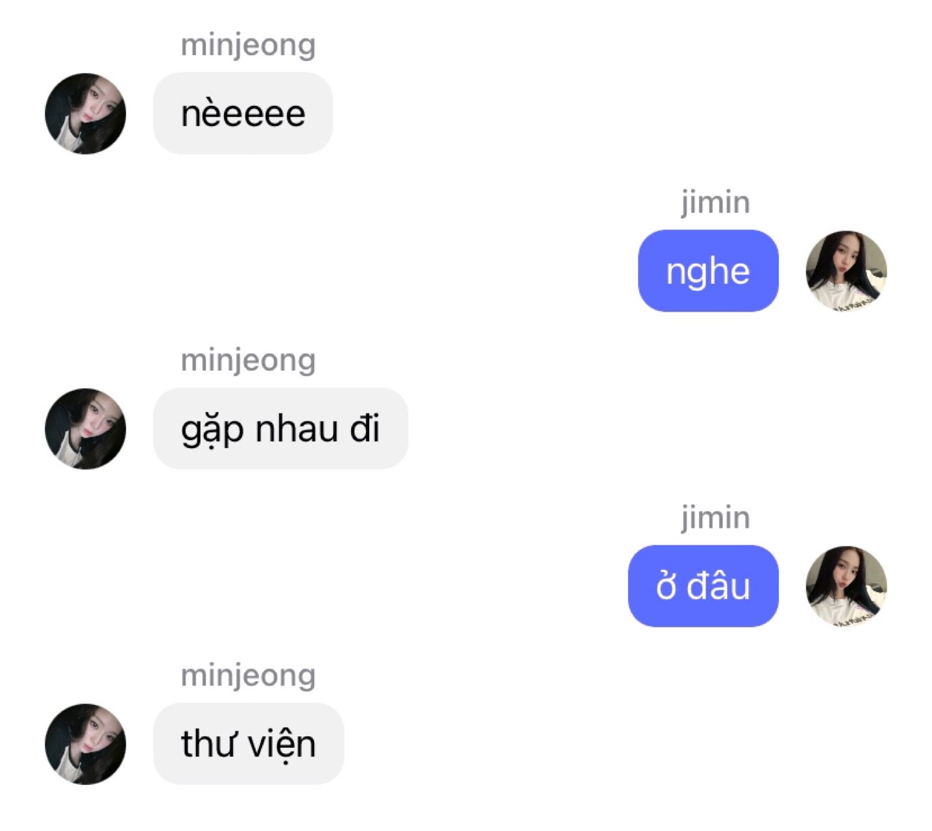Click the minjeong name above 'nèeeee'

[249, 45]
